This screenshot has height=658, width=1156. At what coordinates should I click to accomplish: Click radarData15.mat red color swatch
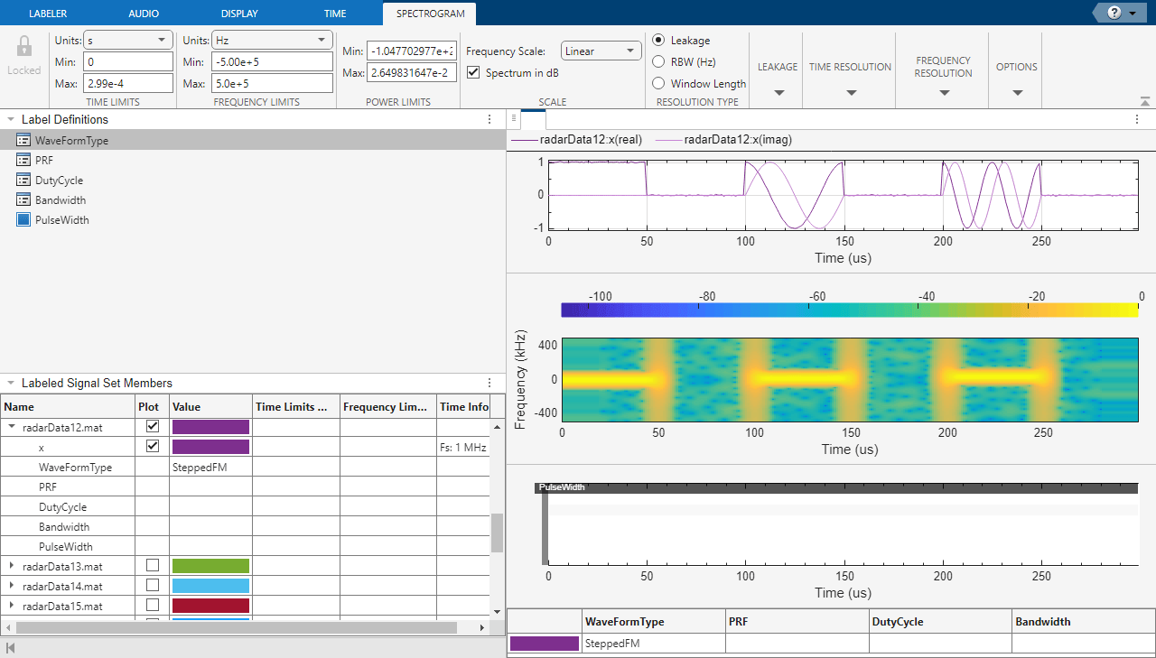[210, 605]
